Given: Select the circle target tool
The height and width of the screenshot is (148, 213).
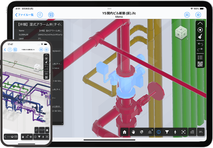Looking at the screenshot, I should pyautogui.click(x=200, y=30).
